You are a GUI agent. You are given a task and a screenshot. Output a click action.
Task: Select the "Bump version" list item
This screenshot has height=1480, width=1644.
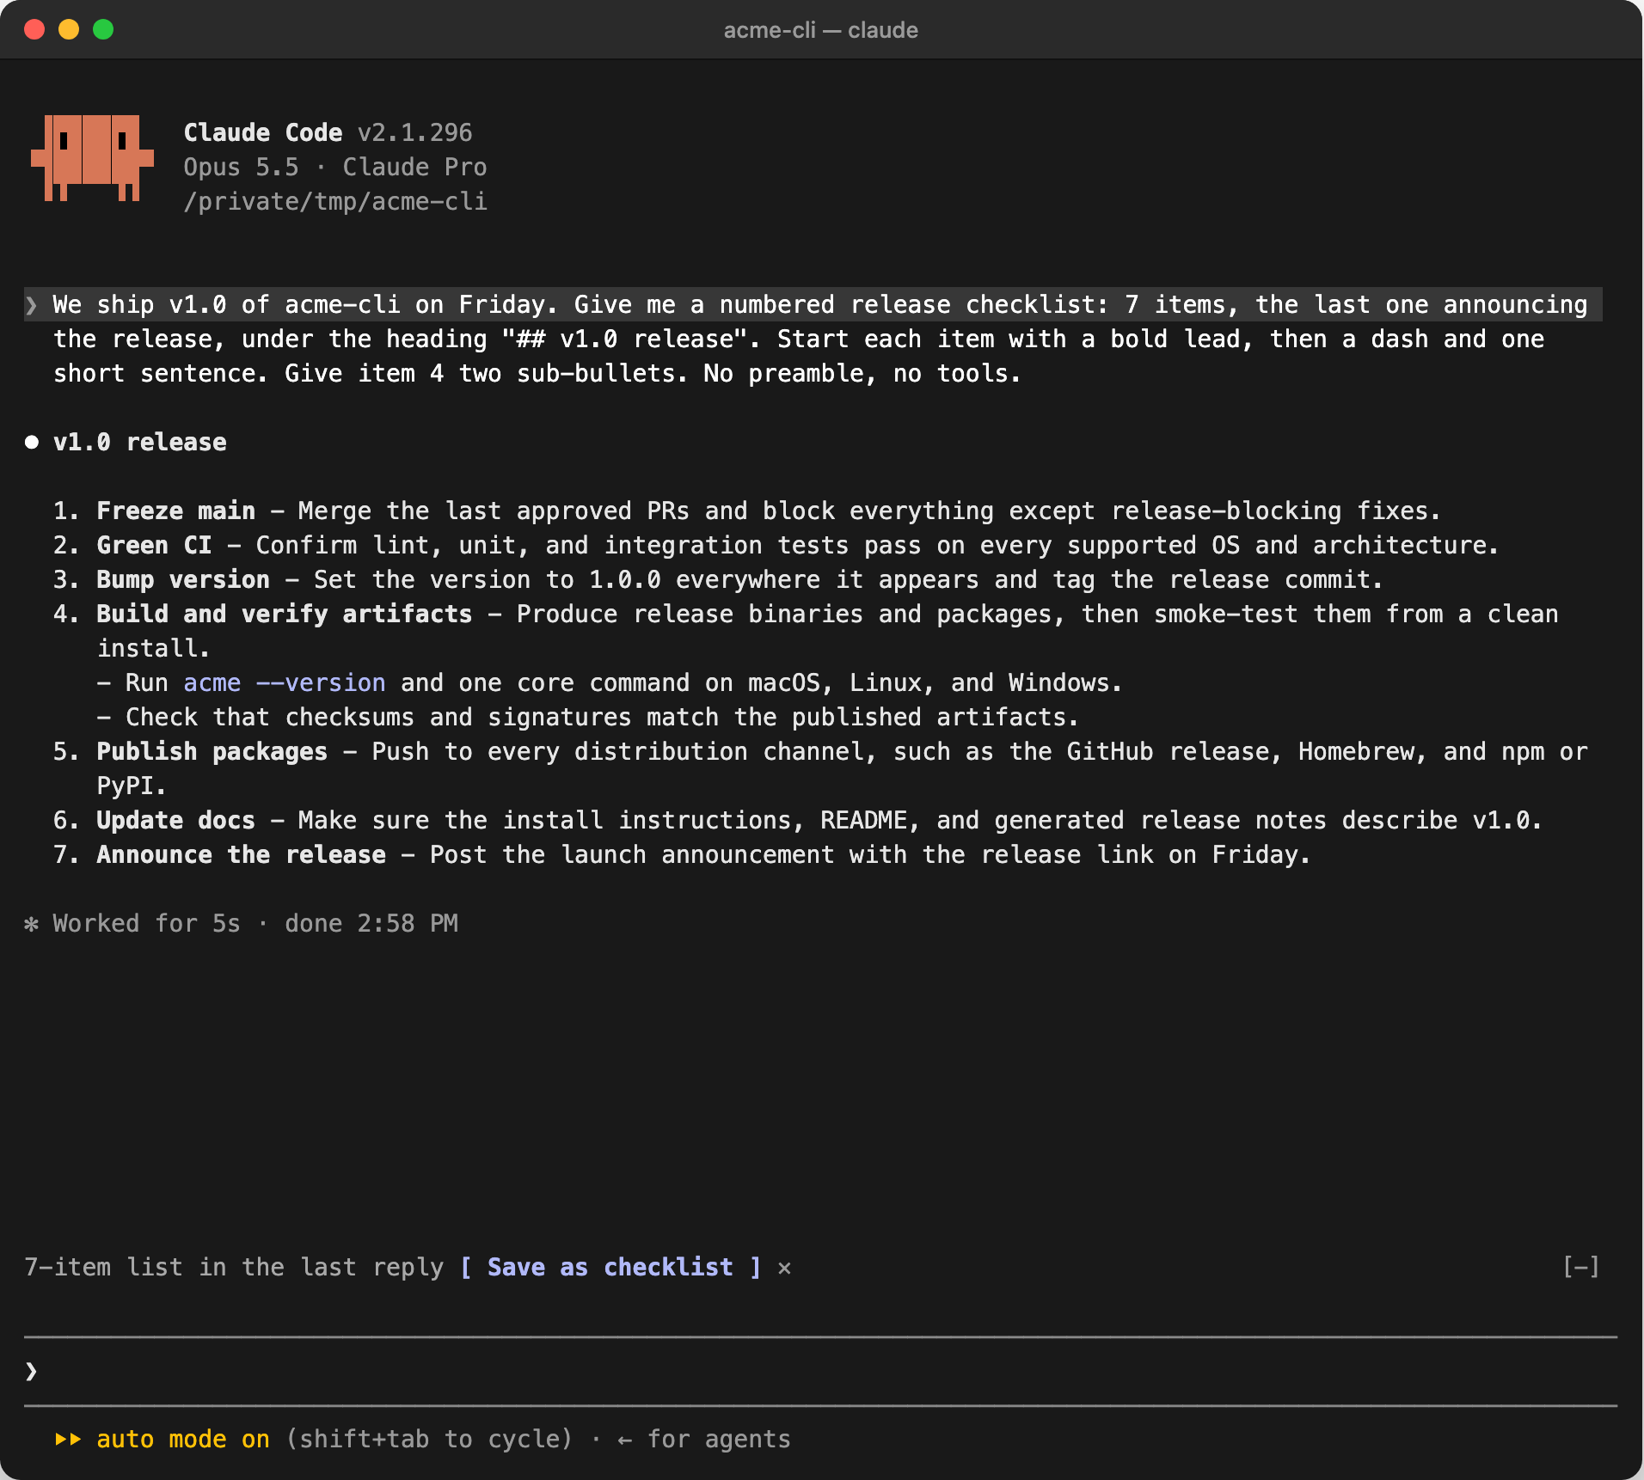click(718, 579)
